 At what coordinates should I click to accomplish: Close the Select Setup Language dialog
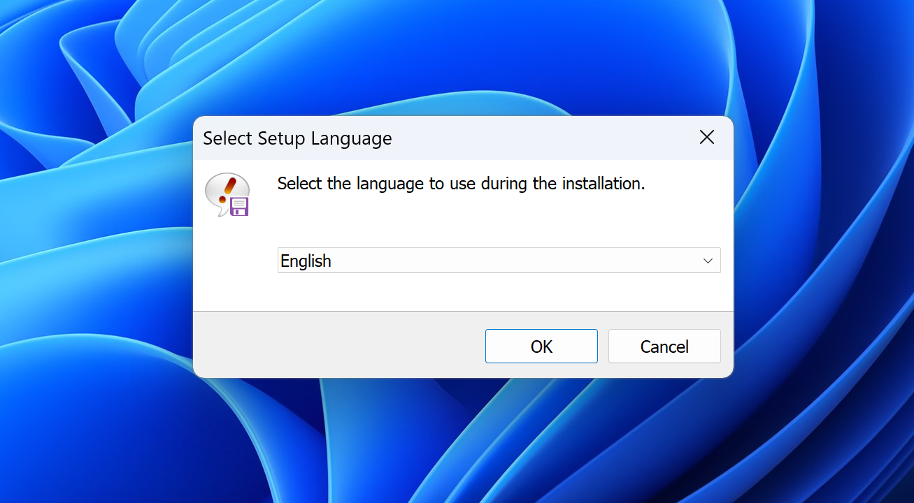point(707,138)
